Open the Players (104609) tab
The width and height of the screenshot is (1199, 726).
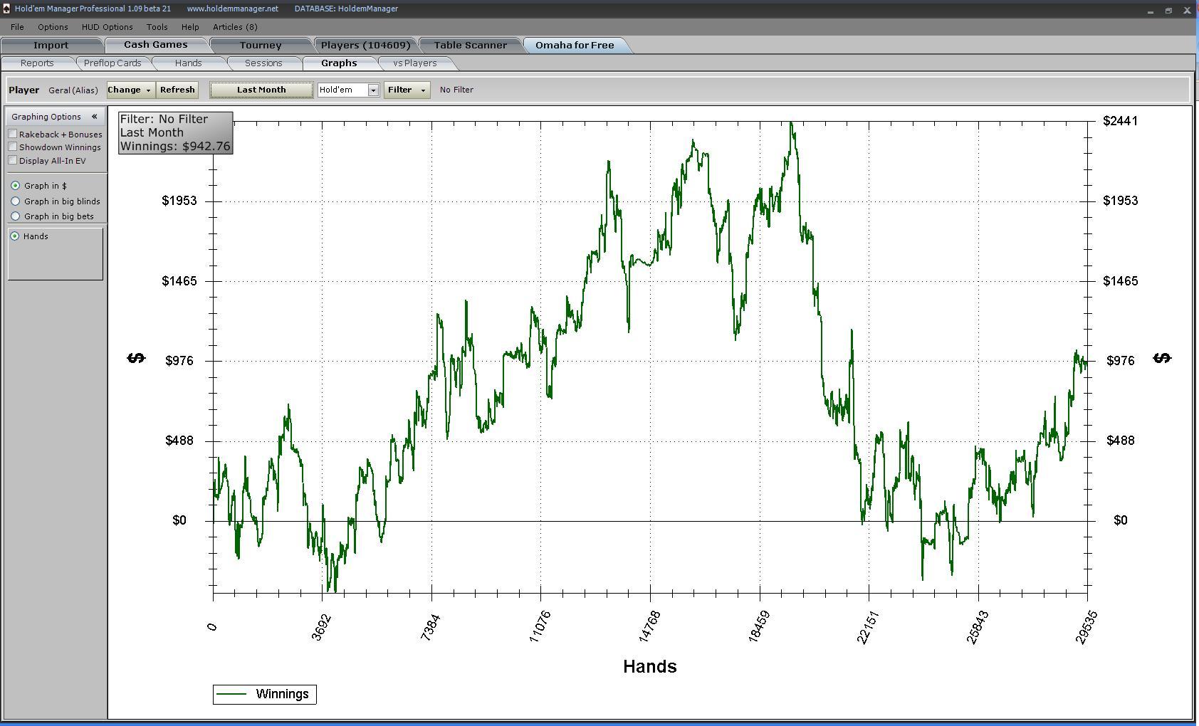coord(365,45)
